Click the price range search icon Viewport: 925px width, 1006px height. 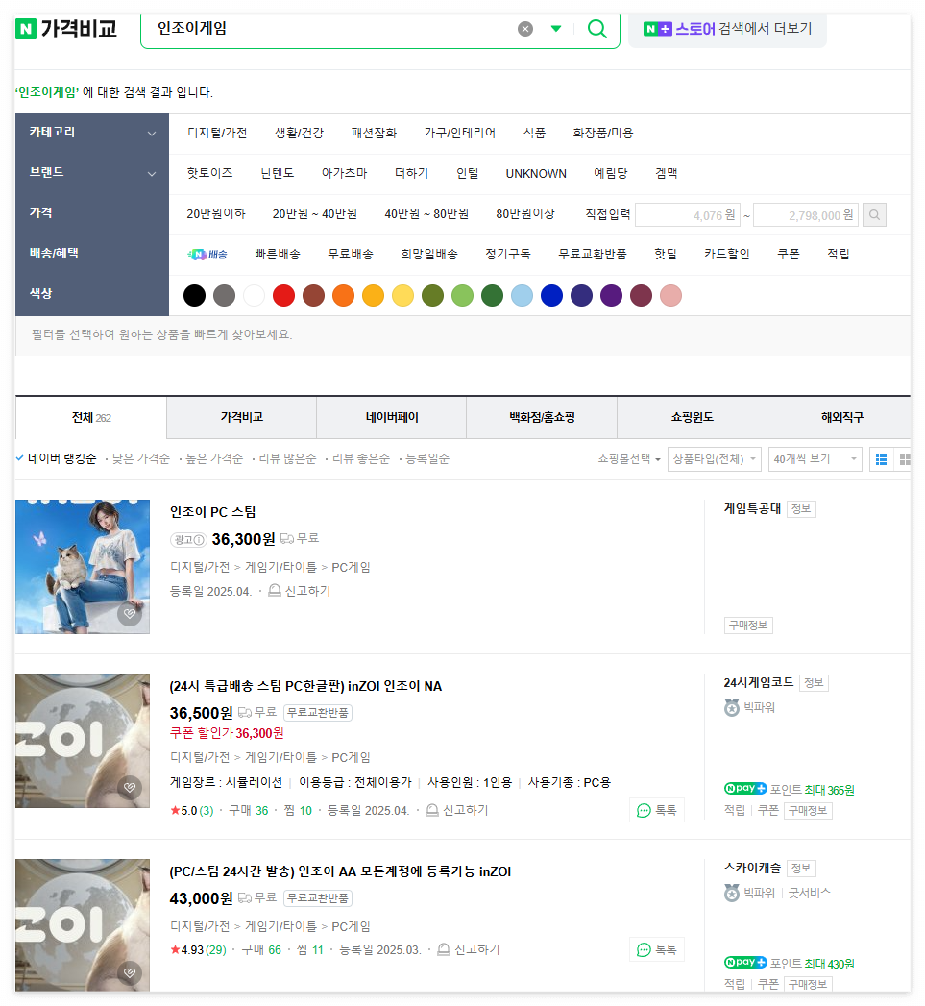(x=874, y=215)
